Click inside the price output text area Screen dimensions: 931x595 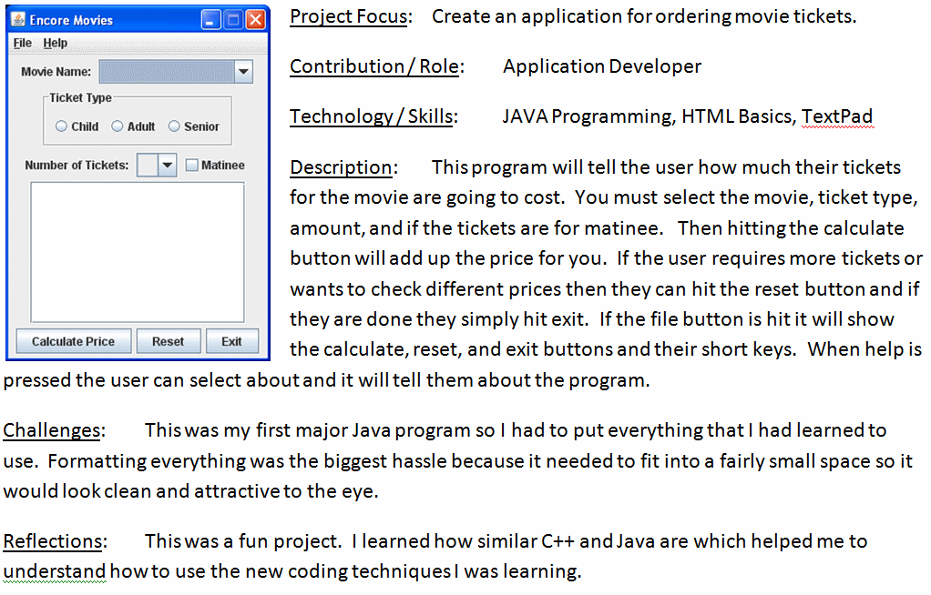point(138,251)
